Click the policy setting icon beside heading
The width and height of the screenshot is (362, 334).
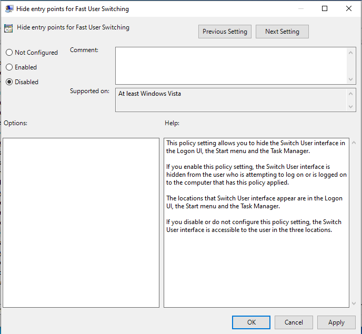[8, 28]
